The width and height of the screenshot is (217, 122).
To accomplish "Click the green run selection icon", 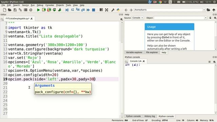I will pyautogui.click(x=60, y=10).
